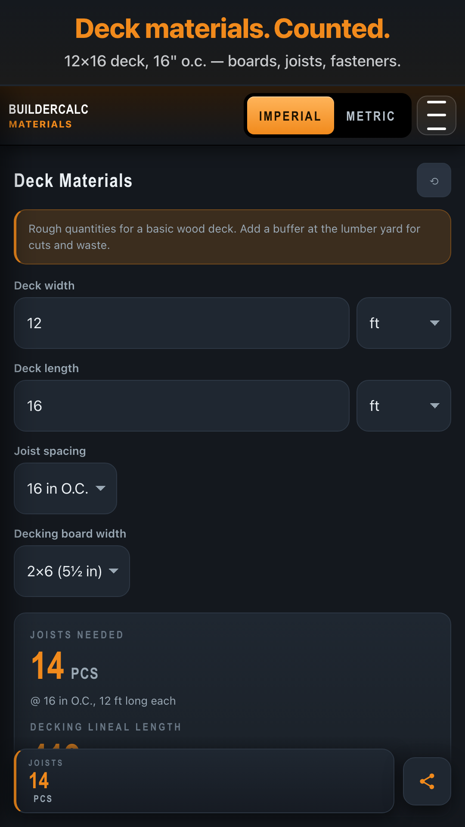The height and width of the screenshot is (827, 465).
Task: Switch to Metric units
Action: [x=370, y=115]
